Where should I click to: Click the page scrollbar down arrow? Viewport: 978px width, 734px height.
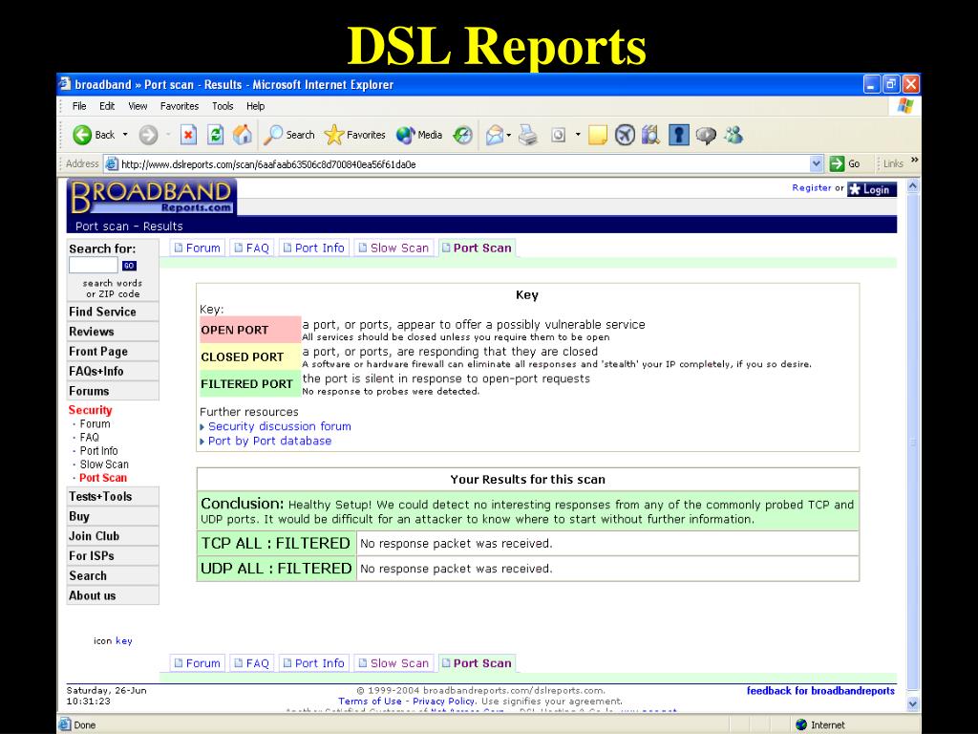912,703
